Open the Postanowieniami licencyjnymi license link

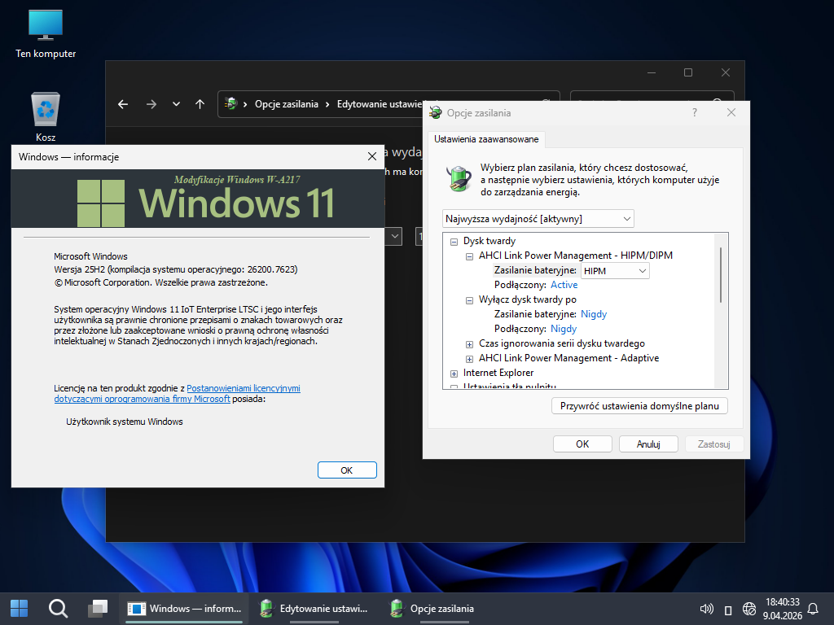point(244,389)
